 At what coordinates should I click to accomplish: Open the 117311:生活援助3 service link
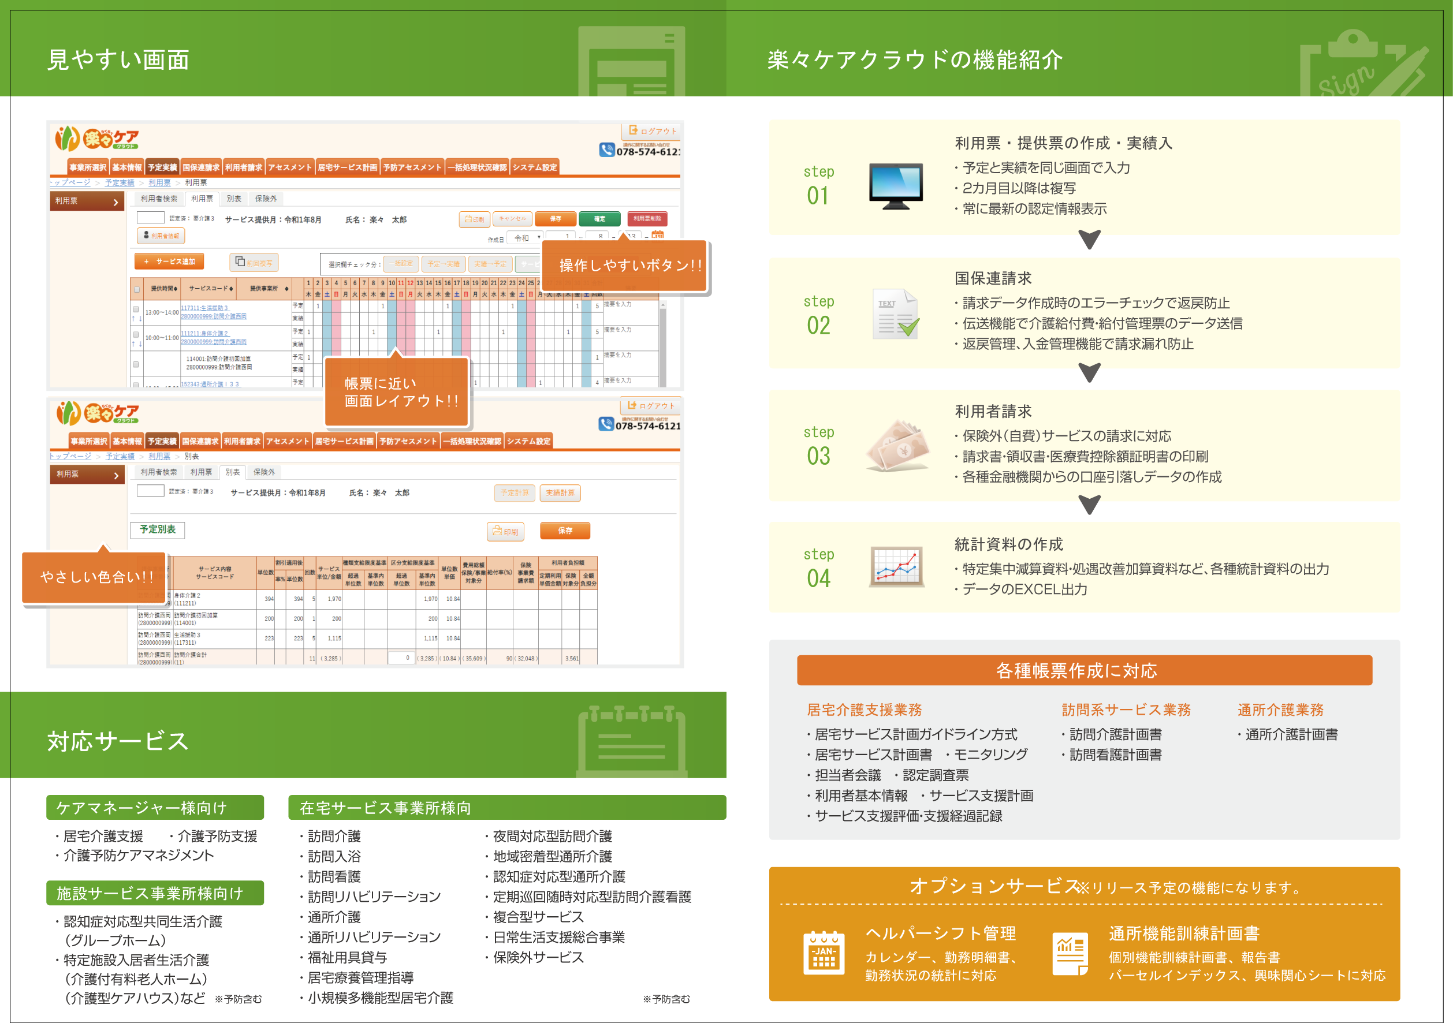(x=204, y=308)
